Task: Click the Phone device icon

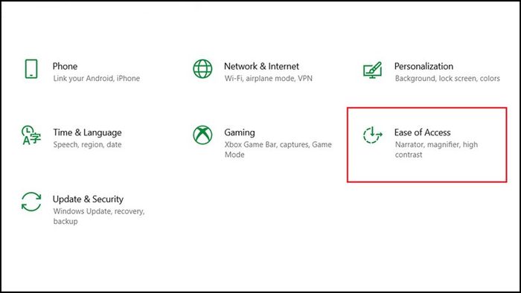Action: (31, 69)
